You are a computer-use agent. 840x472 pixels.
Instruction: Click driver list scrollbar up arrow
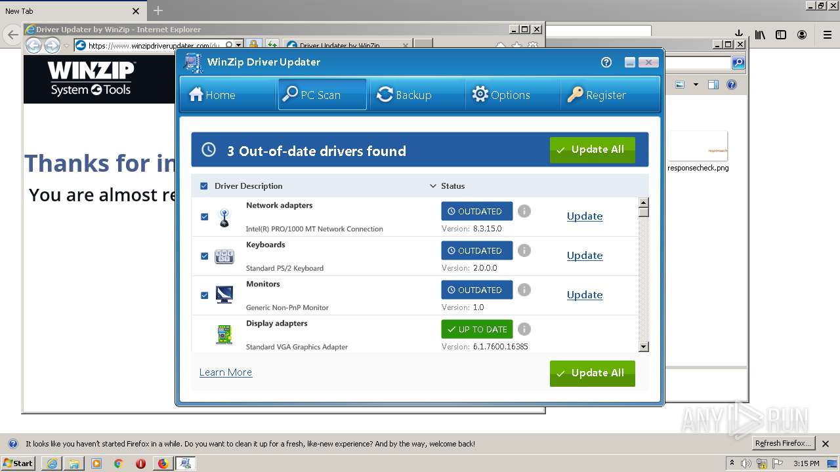pyautogui.click(x=644, y=203)
